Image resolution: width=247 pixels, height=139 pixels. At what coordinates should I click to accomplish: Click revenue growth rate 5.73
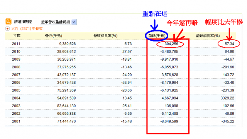point(128,44)
